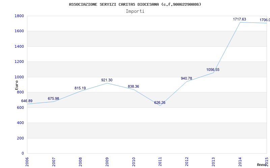Select the 646.89 data label
Viewport: 270px width, 168px height.
[x=27, y=101]
